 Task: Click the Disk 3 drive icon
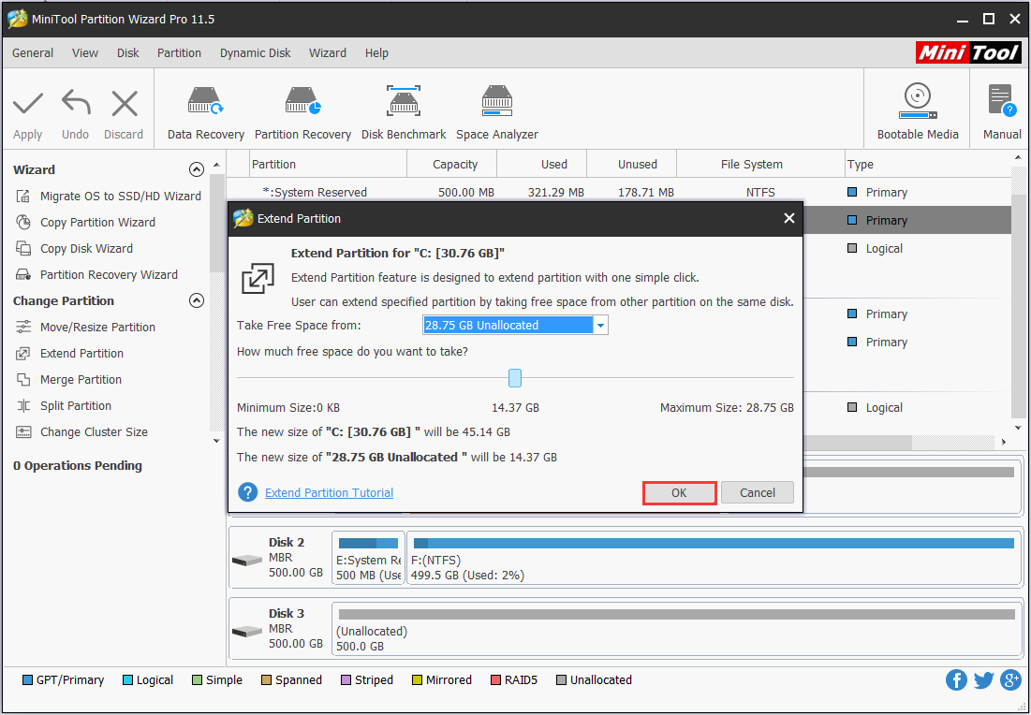247,631
